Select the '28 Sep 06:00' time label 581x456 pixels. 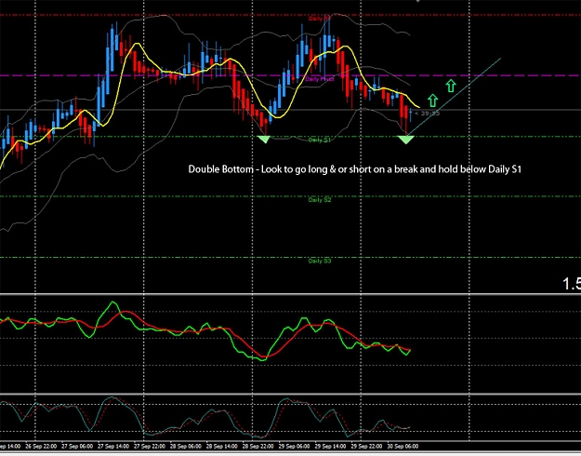click(186, 446)
